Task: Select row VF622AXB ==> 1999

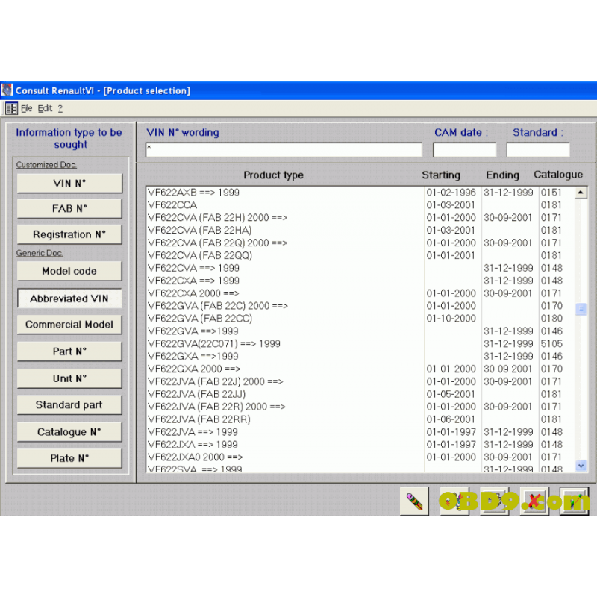Action: 360,193
